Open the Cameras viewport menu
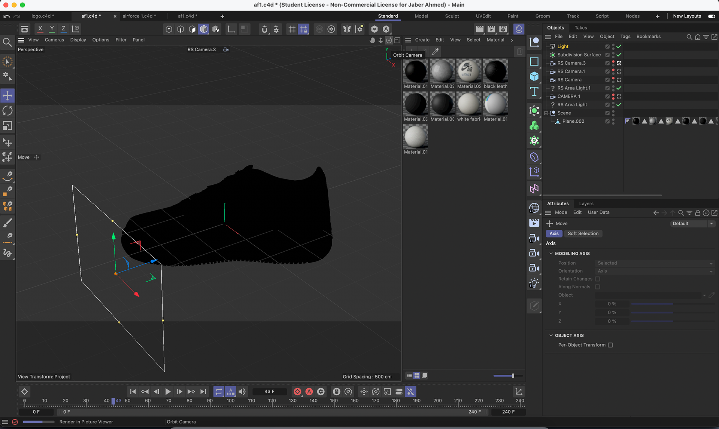The width and height of the screenshot is (719, 429). click(54, 40)
